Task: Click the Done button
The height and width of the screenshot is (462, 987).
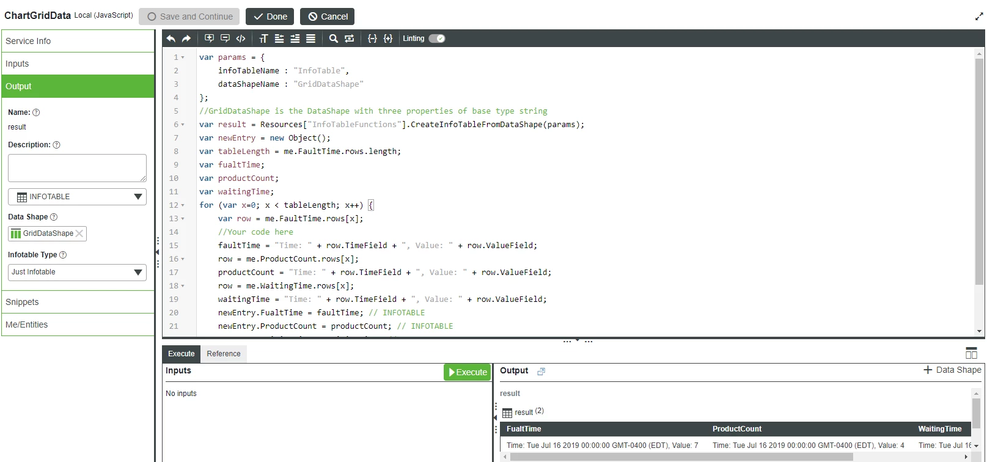Action: coord(270,16)
